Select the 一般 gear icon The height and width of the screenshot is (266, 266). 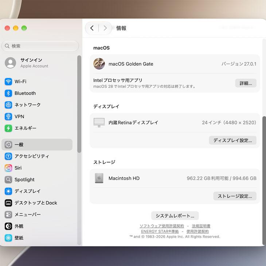[x=8, y=145]
